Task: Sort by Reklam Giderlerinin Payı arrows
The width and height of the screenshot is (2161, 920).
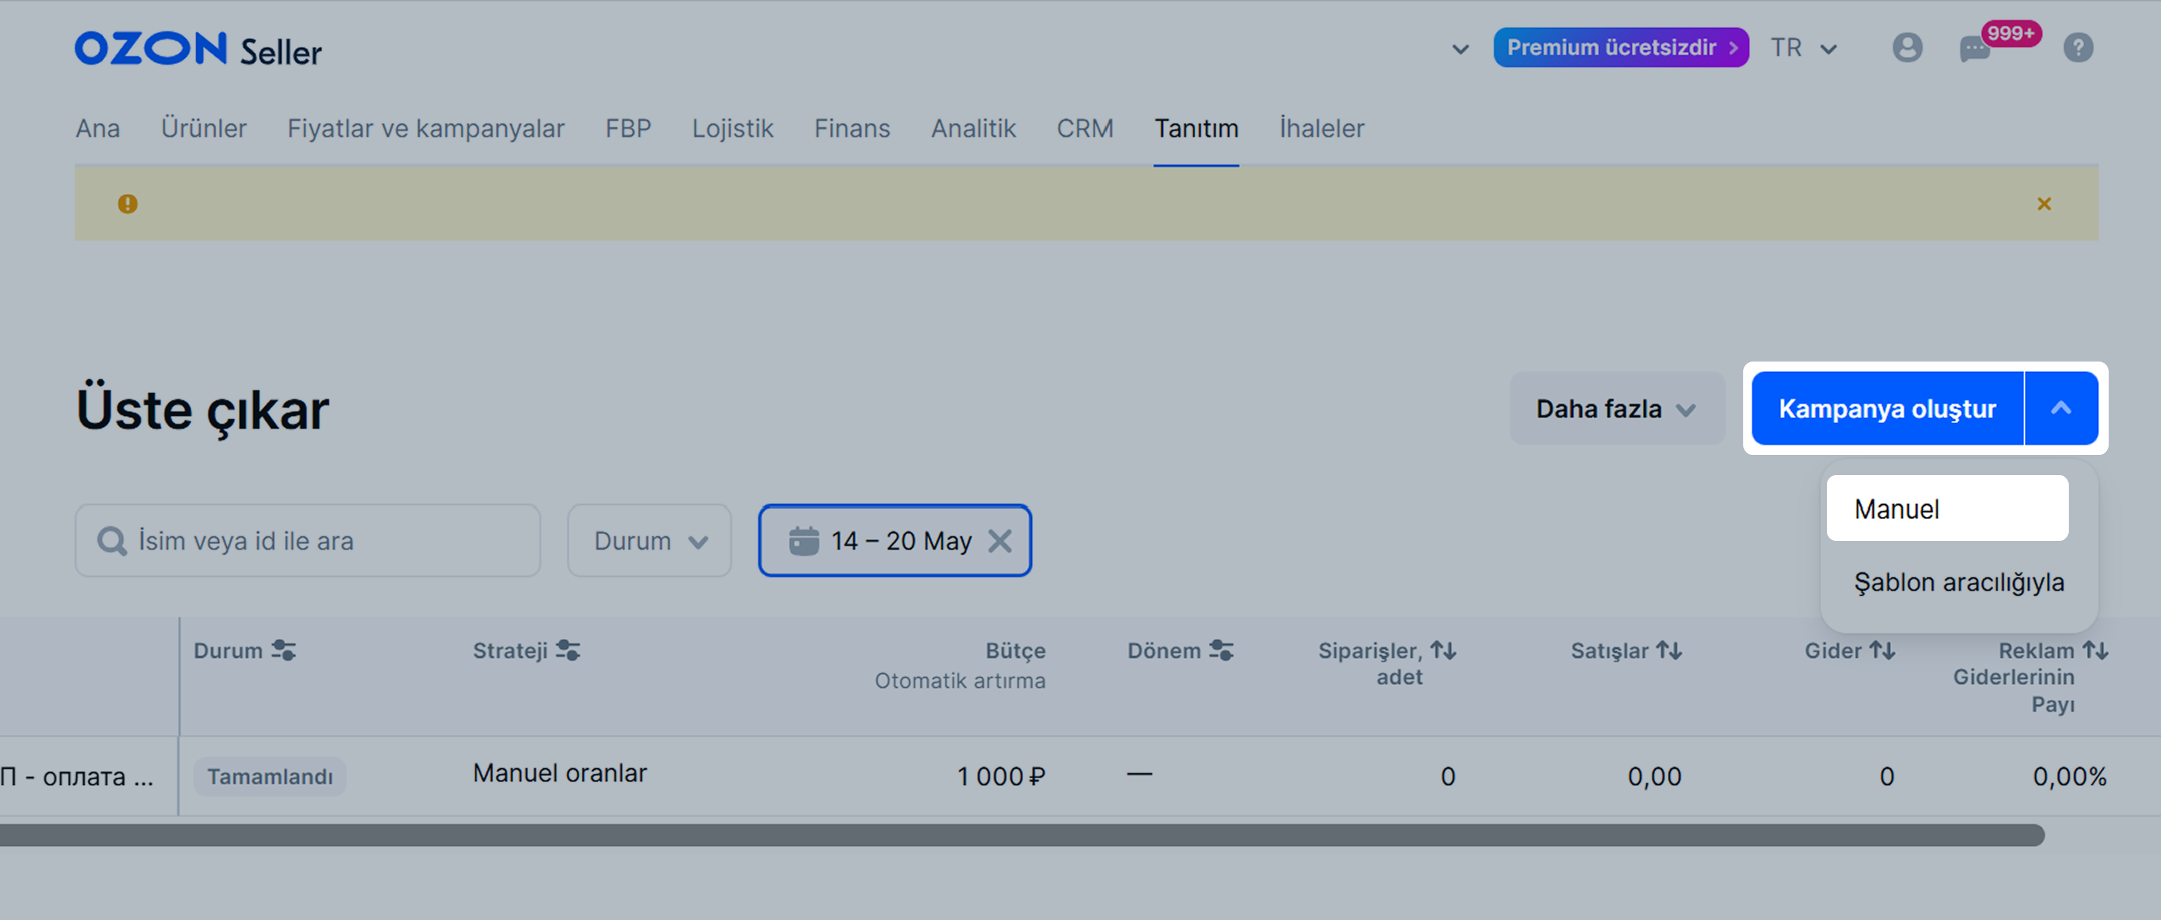Action: [2095, 650]
